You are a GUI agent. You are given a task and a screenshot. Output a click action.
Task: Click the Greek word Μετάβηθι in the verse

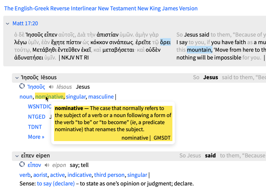point(45,50)
